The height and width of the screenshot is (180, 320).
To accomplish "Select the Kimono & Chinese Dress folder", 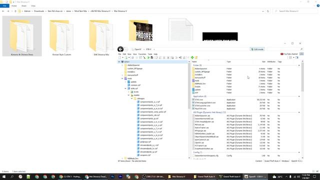I will click(22, 36).
